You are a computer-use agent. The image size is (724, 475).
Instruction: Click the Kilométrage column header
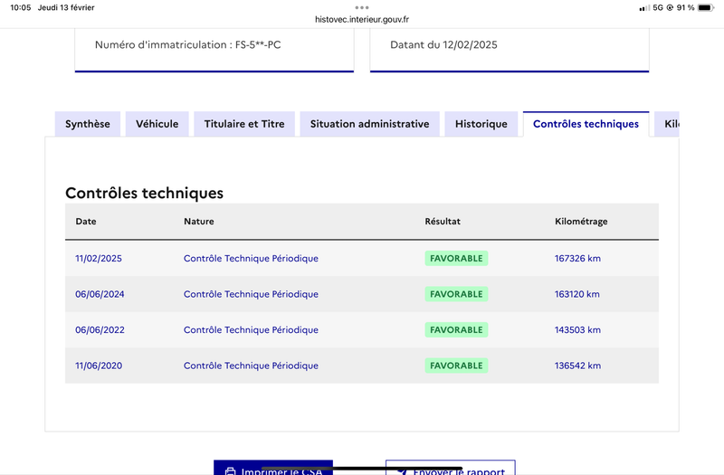tap(581, 222)
